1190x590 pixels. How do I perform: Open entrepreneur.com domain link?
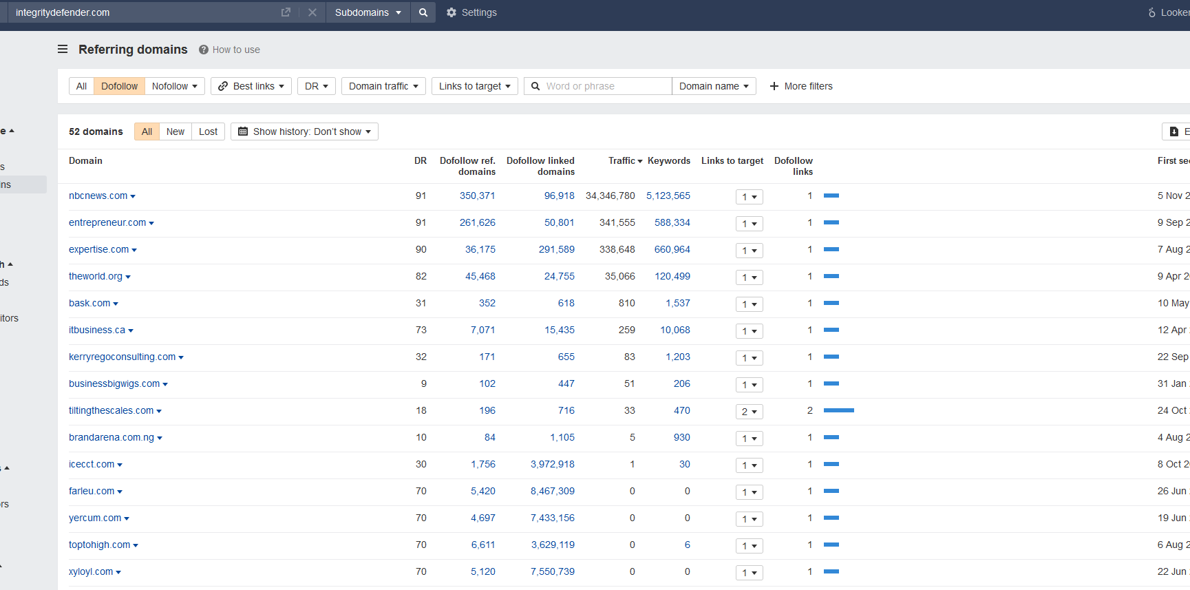point(107,222)
